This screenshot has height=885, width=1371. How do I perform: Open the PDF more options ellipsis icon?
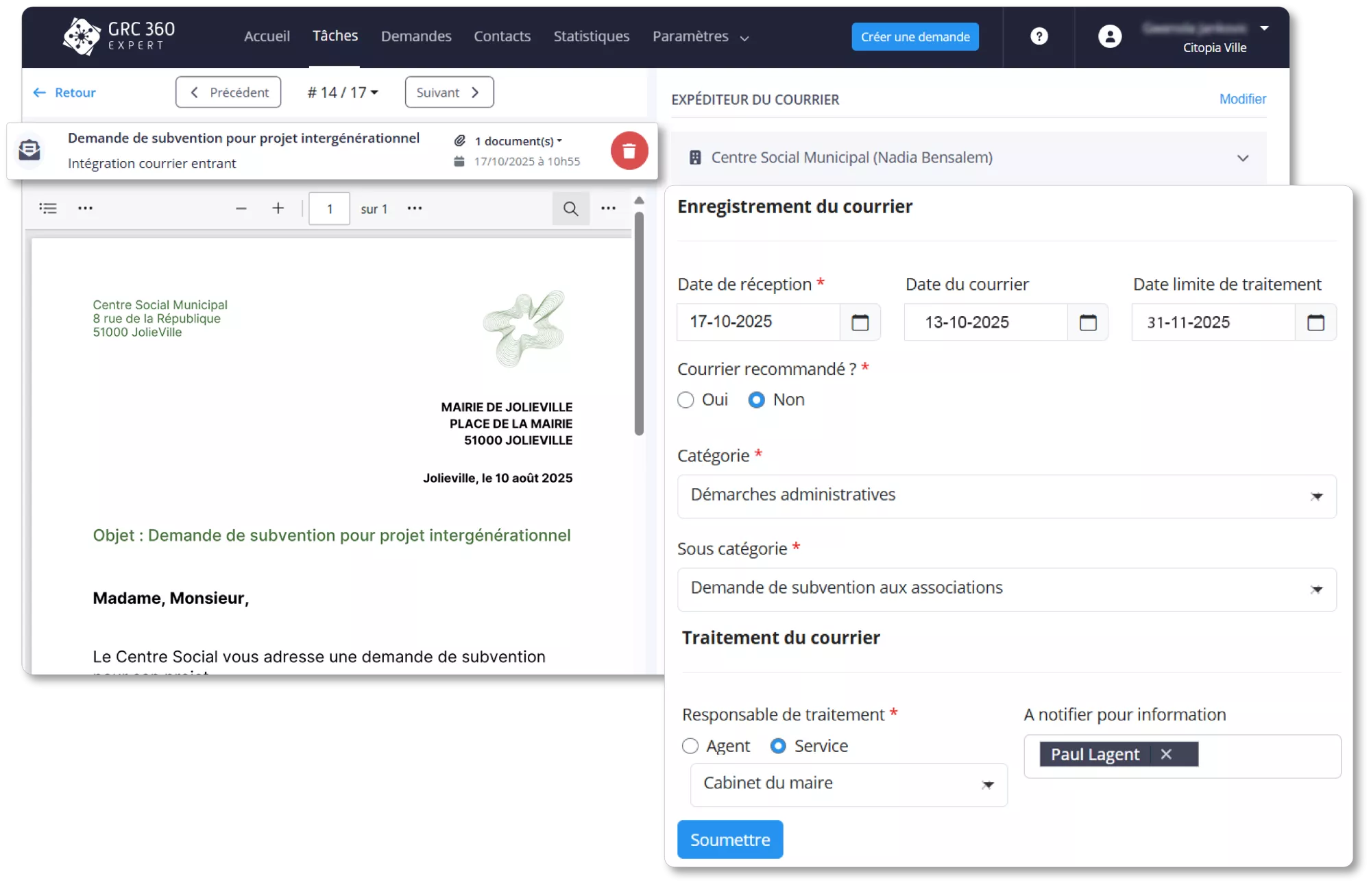(608, 208)
